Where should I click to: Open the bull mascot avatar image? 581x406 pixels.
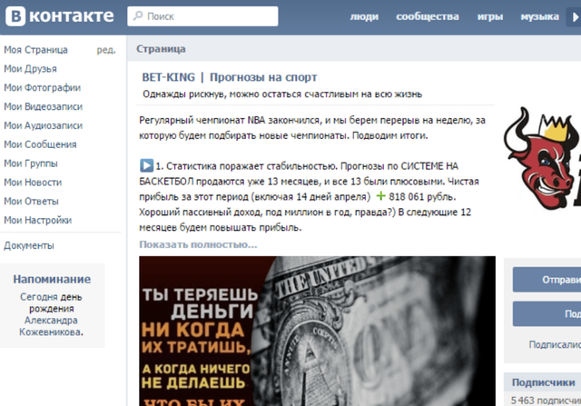[542, 158]
